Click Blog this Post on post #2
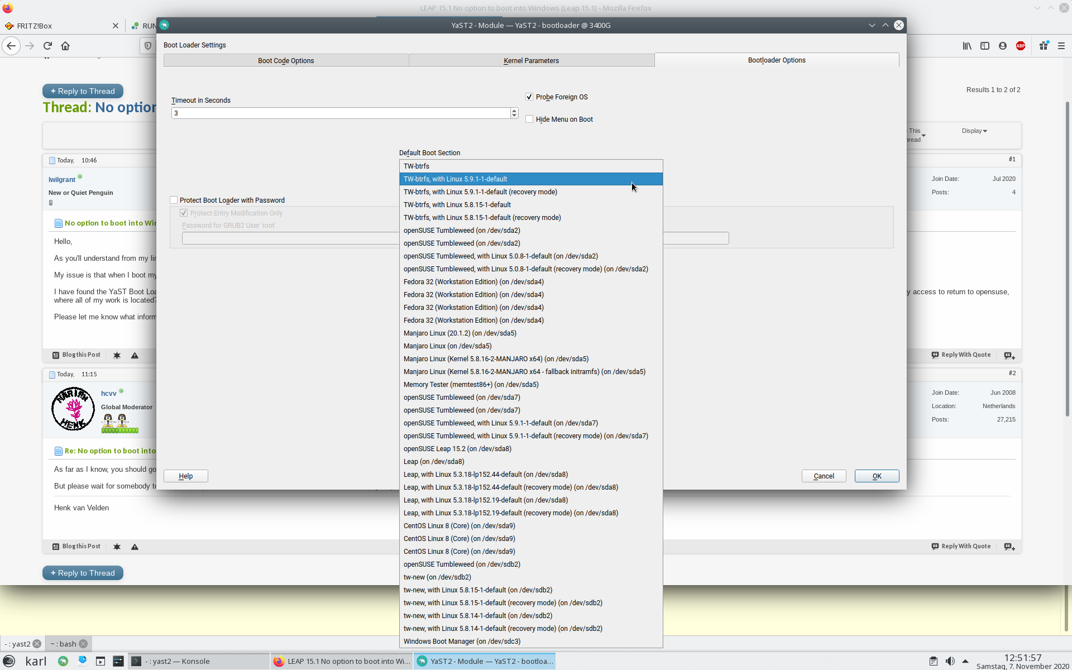This screenshot has height=670, width=1072. pos(76,547)
